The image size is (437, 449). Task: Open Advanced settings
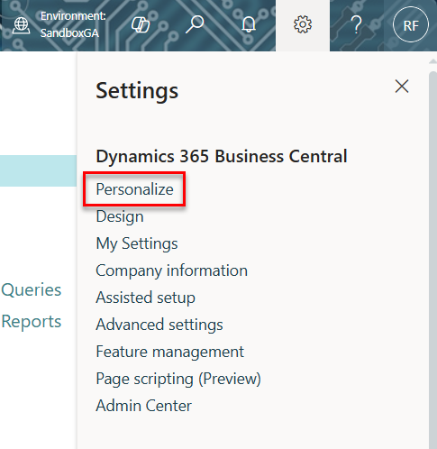click(159, 325)
